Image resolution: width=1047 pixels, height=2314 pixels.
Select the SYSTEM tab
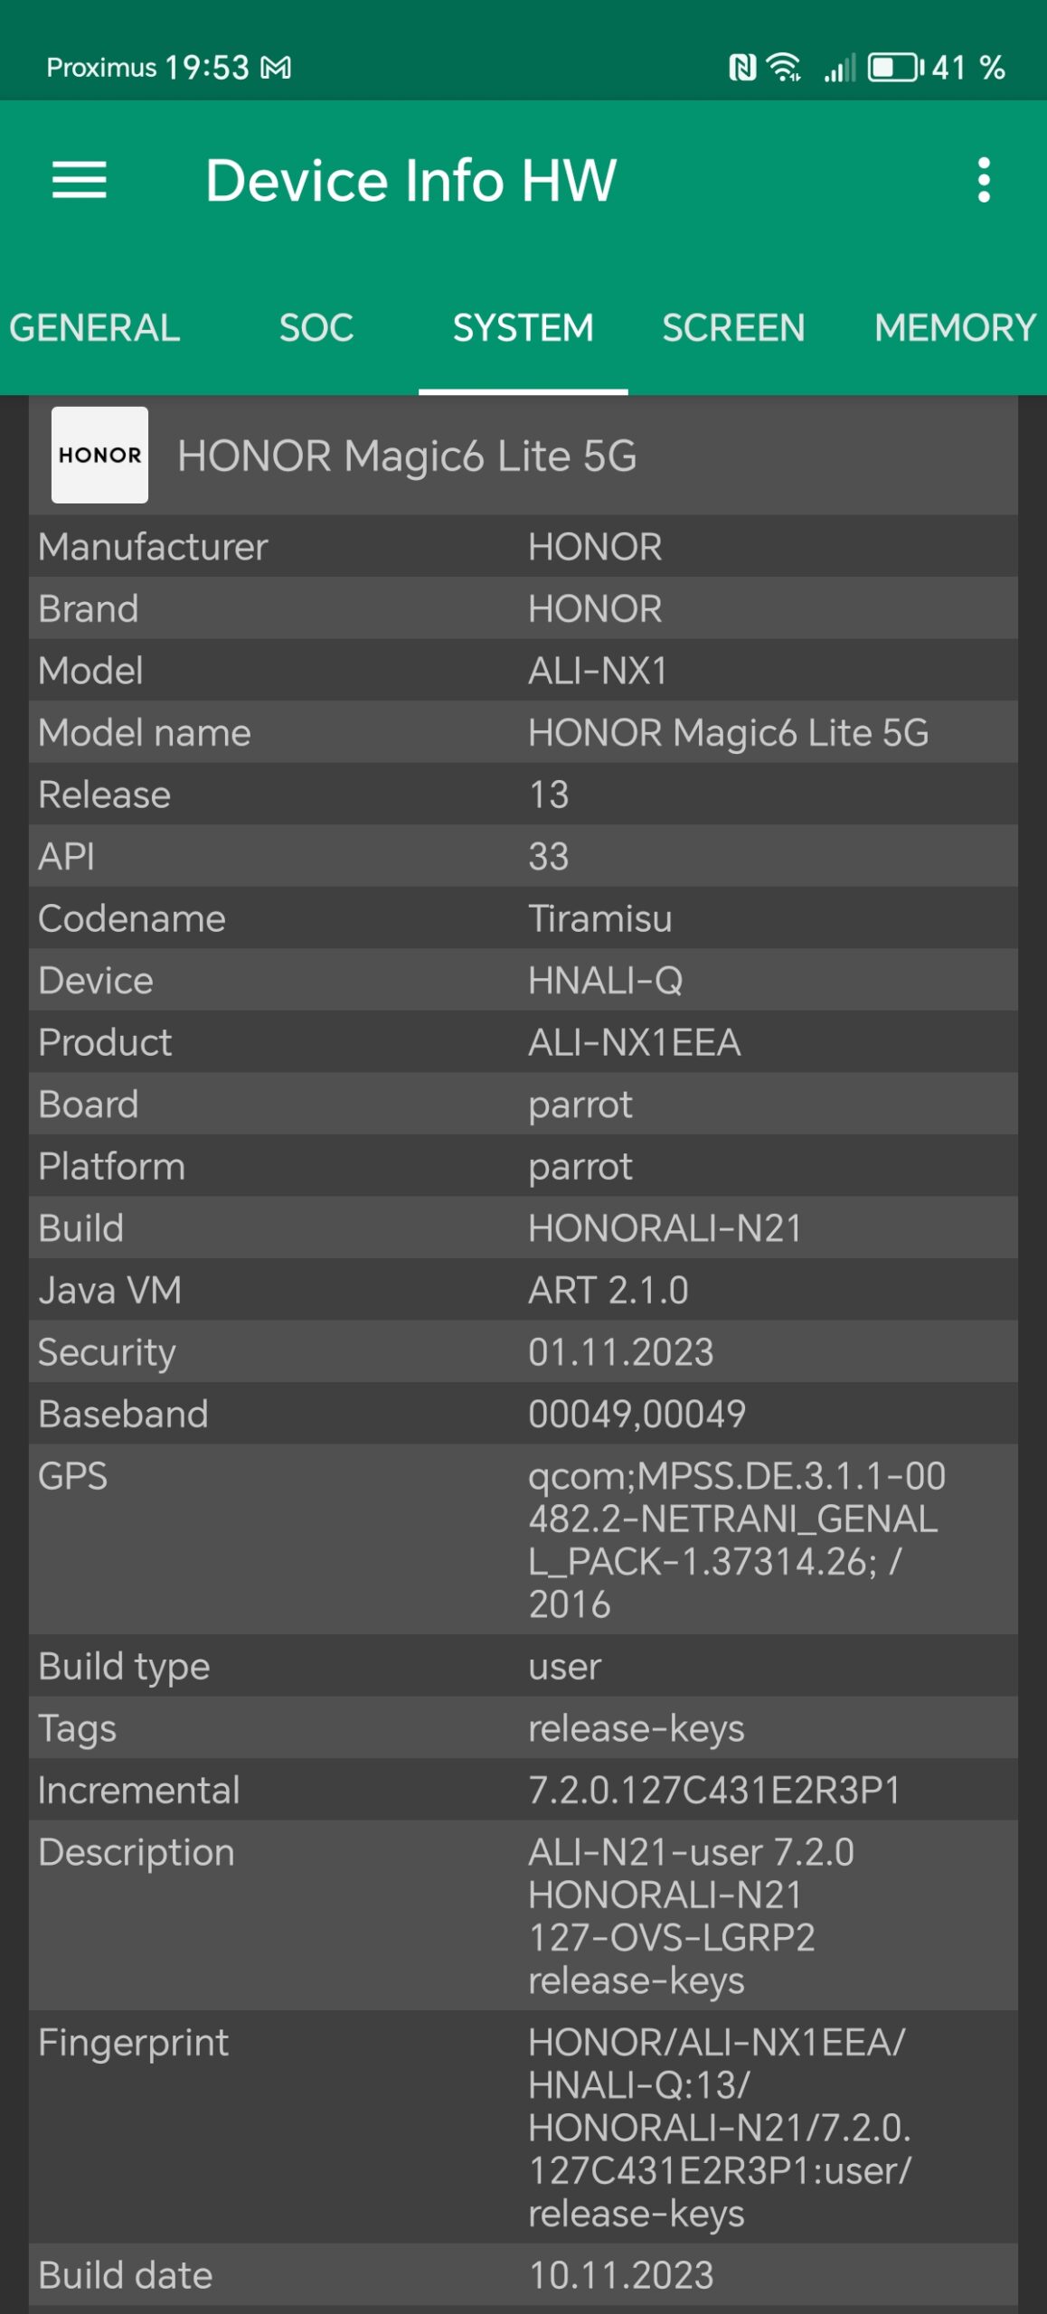pos(523,328)
